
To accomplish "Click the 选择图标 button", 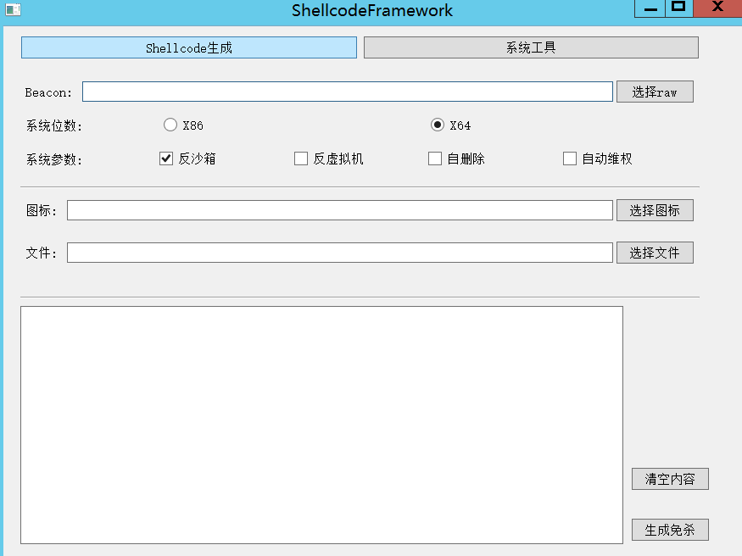I will (x=654, y=209).
